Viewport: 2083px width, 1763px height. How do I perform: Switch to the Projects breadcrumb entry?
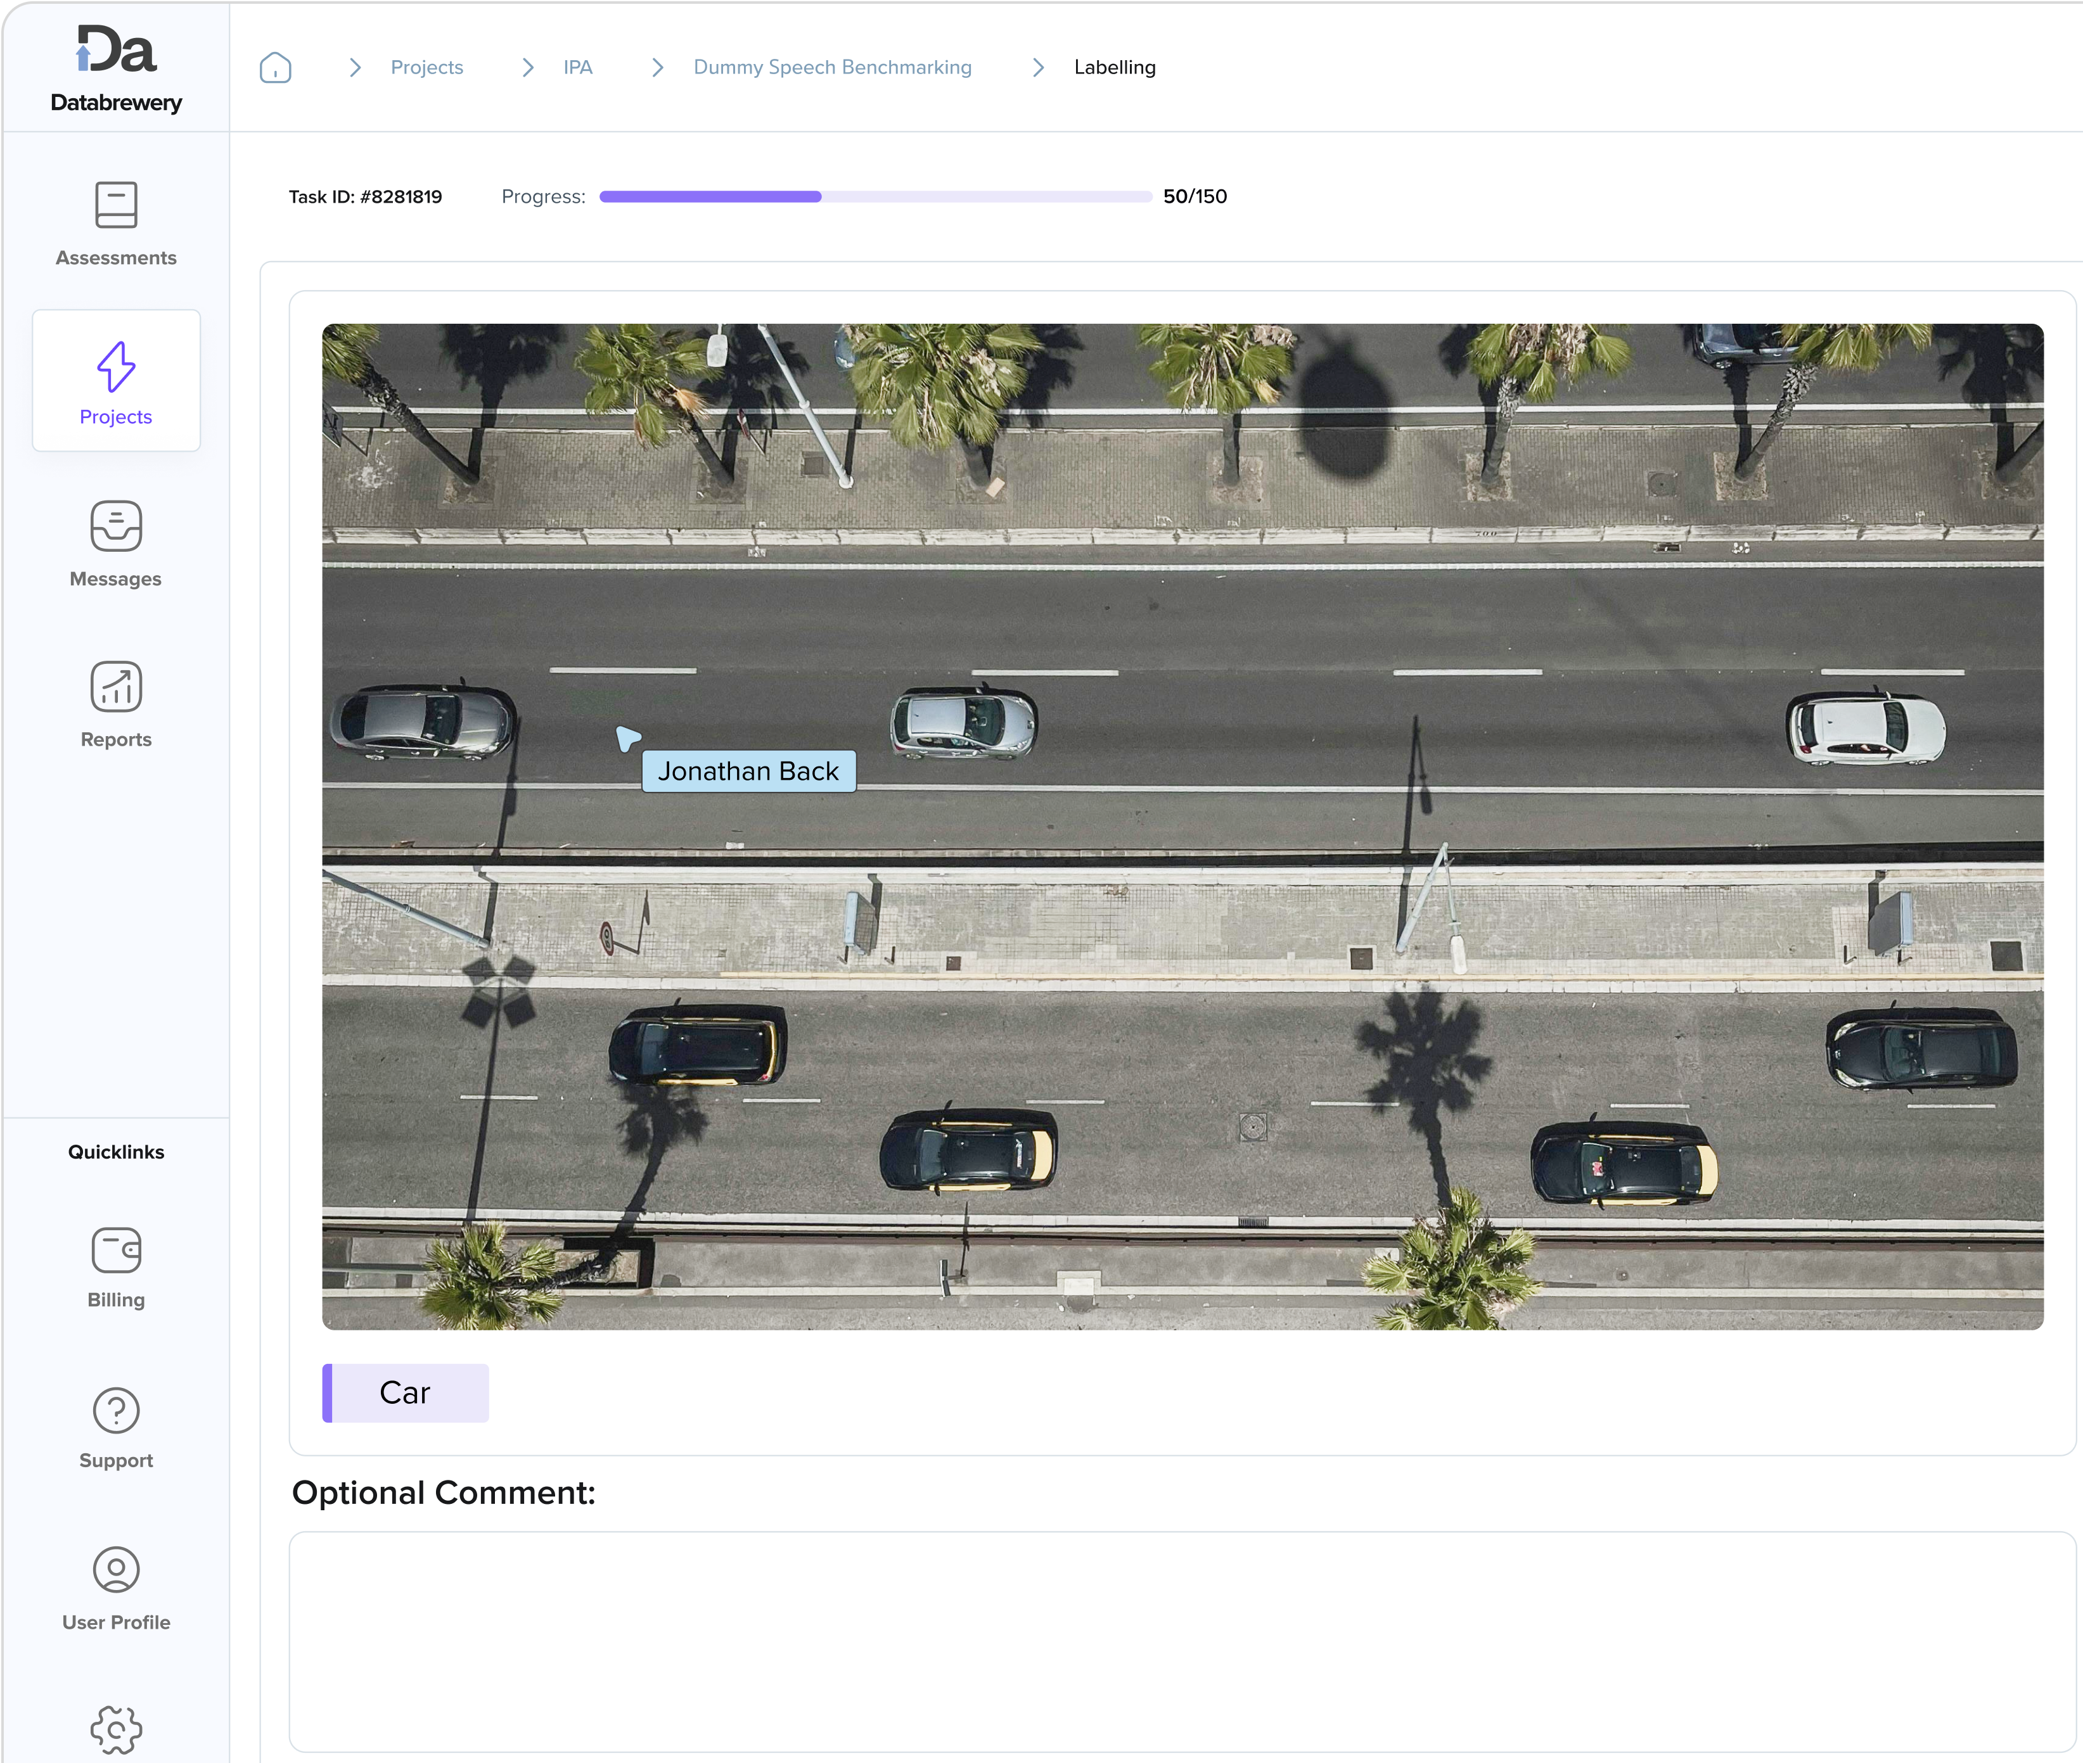tap(426, 67)
